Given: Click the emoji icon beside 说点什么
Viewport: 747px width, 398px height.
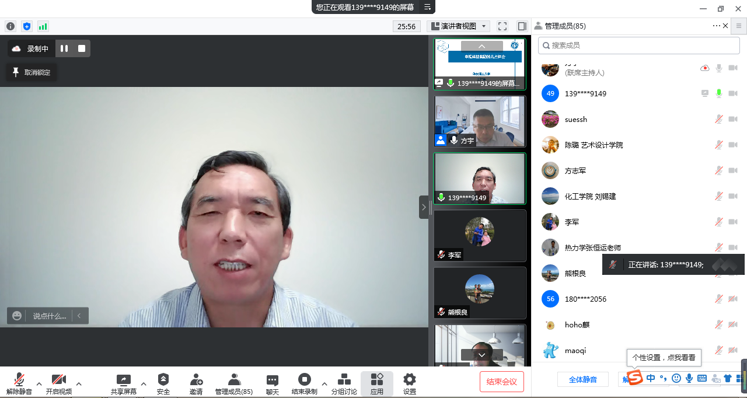Looking at the screenshot, I should point(17,316).
